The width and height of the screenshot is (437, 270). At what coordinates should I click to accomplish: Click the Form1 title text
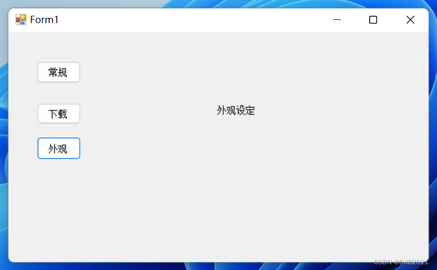point(44,20)
